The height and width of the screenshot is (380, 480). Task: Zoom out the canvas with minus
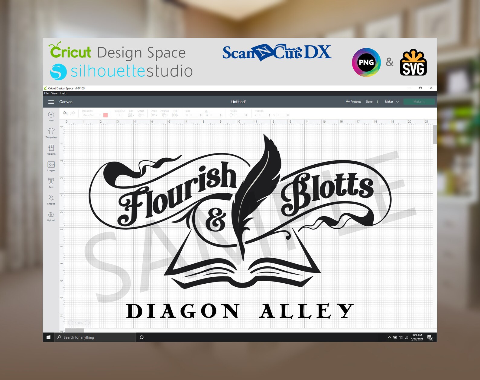pyautogui.click(x=71, y=323)
